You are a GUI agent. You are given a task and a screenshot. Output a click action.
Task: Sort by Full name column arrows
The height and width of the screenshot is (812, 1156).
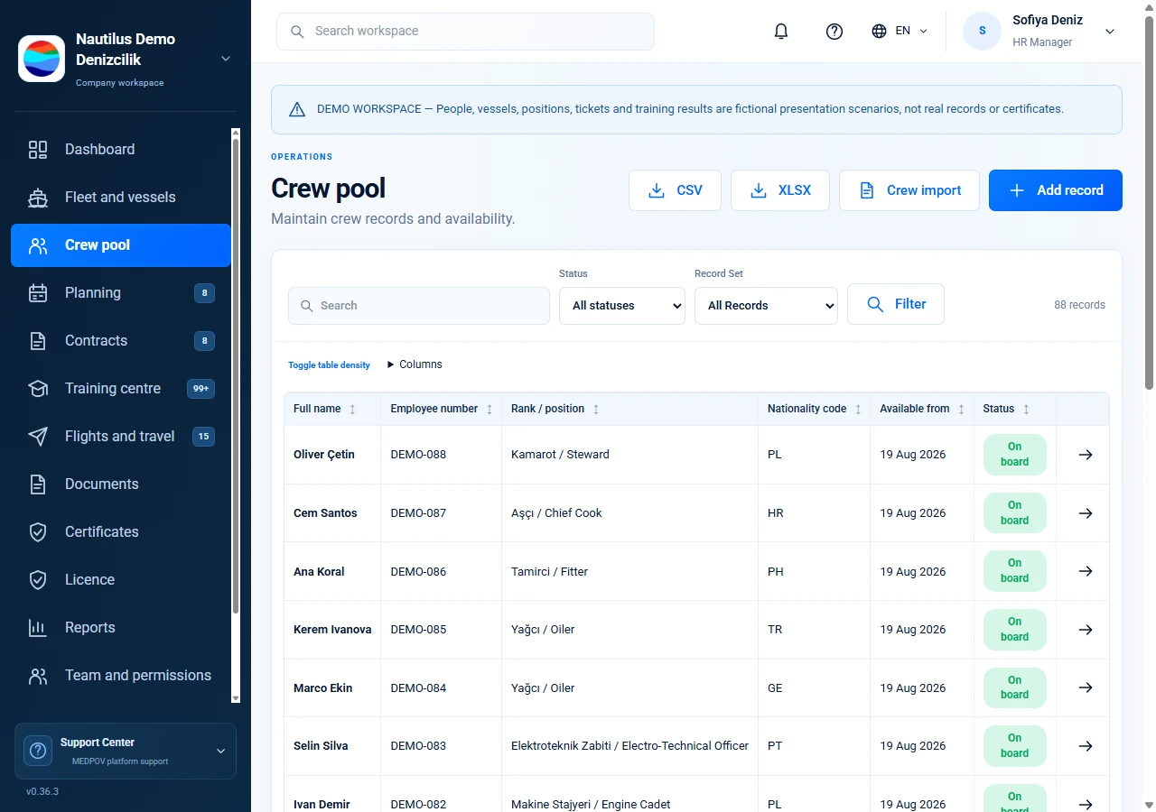(352, 410)
